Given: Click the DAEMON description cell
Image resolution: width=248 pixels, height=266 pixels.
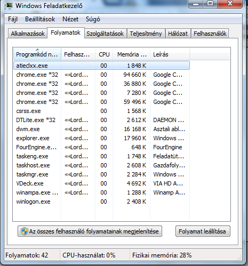Looking at the screenshot, I should (169, 120).
